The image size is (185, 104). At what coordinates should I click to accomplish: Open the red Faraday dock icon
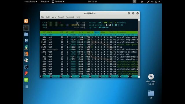click(26, 73)
